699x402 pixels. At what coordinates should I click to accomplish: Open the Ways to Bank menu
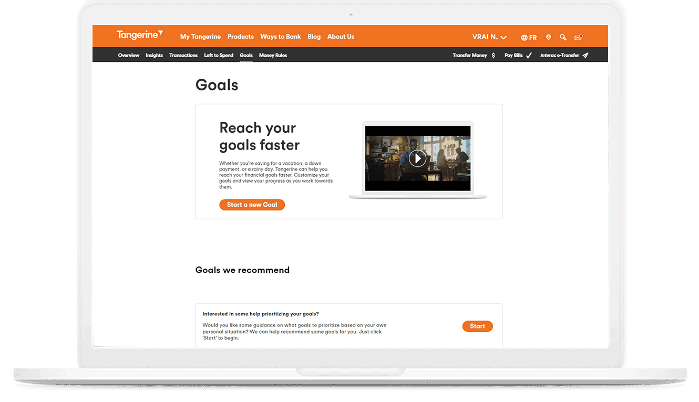281,37
